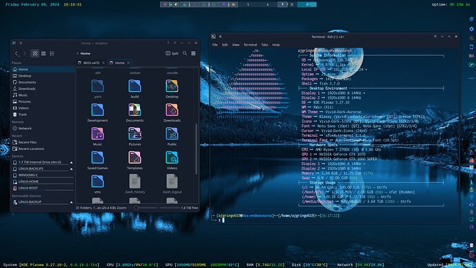Select the .bash_logout file

(172, 182)
